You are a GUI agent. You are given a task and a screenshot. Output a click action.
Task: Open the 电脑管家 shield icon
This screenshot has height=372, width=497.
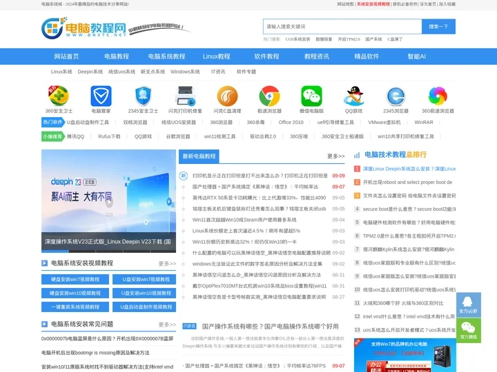click(x=101, y=96)
